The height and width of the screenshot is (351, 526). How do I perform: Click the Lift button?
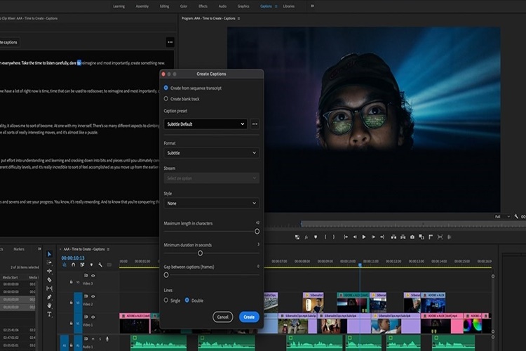[393, 237]
